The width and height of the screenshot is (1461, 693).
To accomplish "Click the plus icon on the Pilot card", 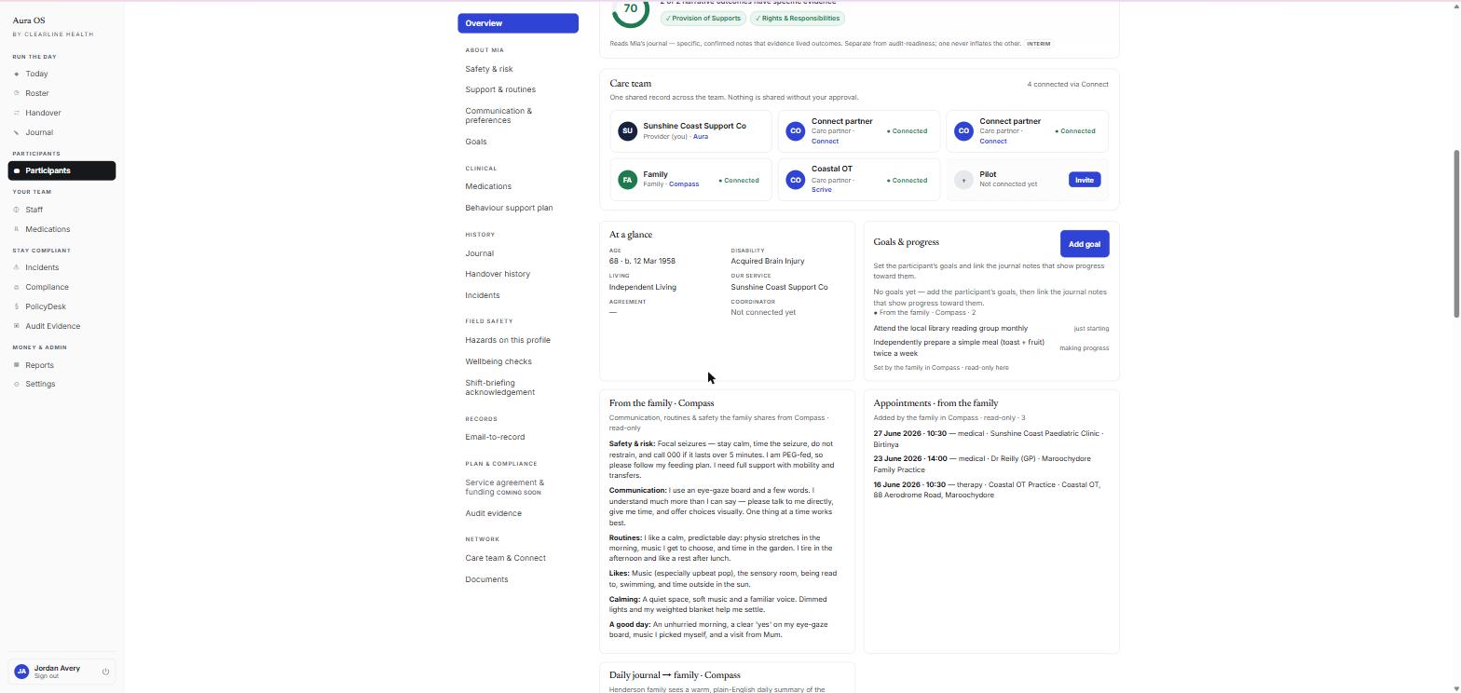I will (963, 180).
